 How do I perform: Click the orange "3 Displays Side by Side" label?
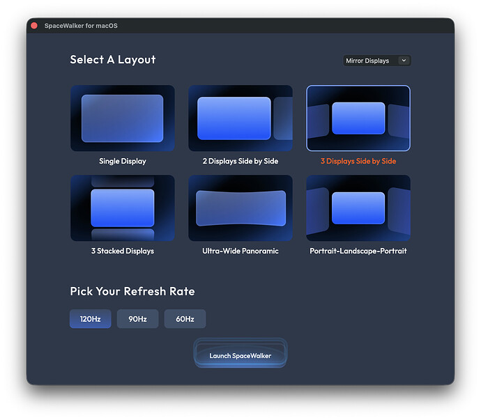[x=358, y=162]
